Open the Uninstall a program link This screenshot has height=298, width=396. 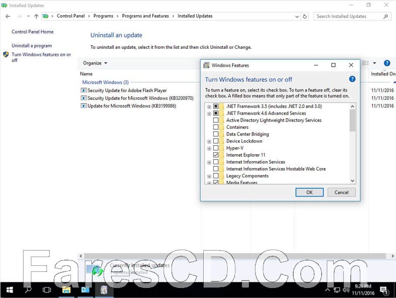32,45
